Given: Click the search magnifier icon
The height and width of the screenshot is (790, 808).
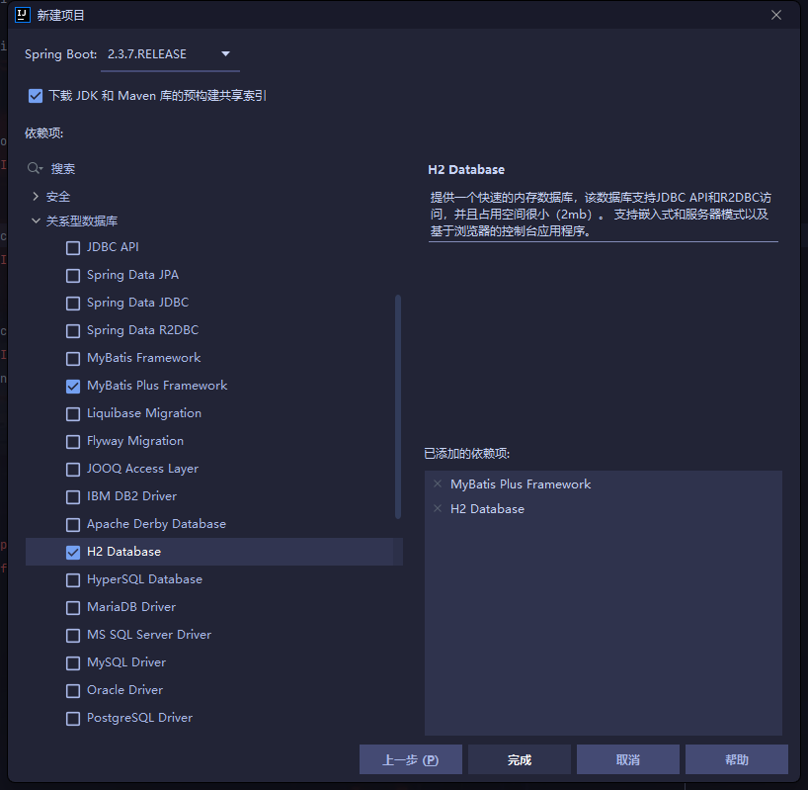Looking at the screenshot, I should (x=36, y=169).
